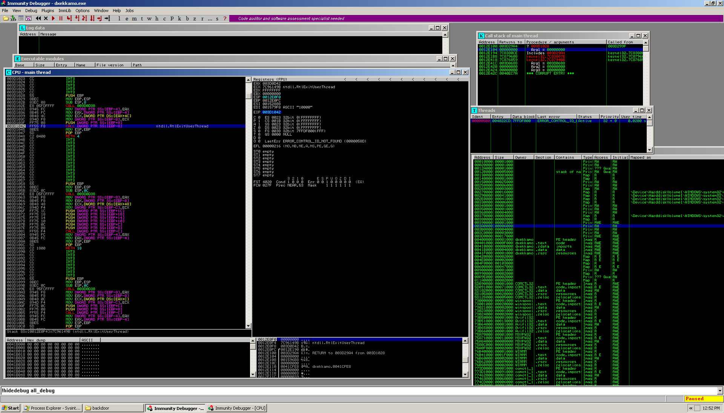The image size is (724, 413).
Task: Expand hidden system tray icons chevron
Action: pos(691,408)
